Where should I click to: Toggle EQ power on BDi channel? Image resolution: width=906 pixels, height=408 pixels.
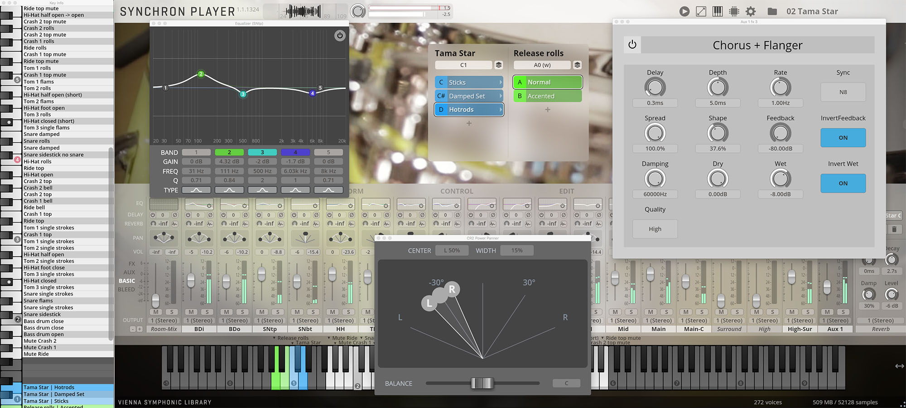[x=209, y=206]
